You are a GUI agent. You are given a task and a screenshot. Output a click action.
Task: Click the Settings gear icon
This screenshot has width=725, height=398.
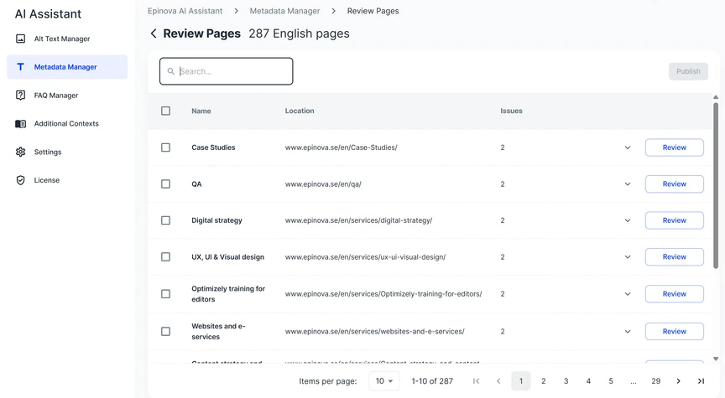[x=20, y=152]
